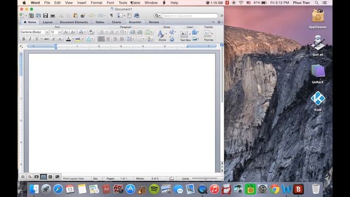Open font color dropdown arrow
350x197 pixels.
73,39
